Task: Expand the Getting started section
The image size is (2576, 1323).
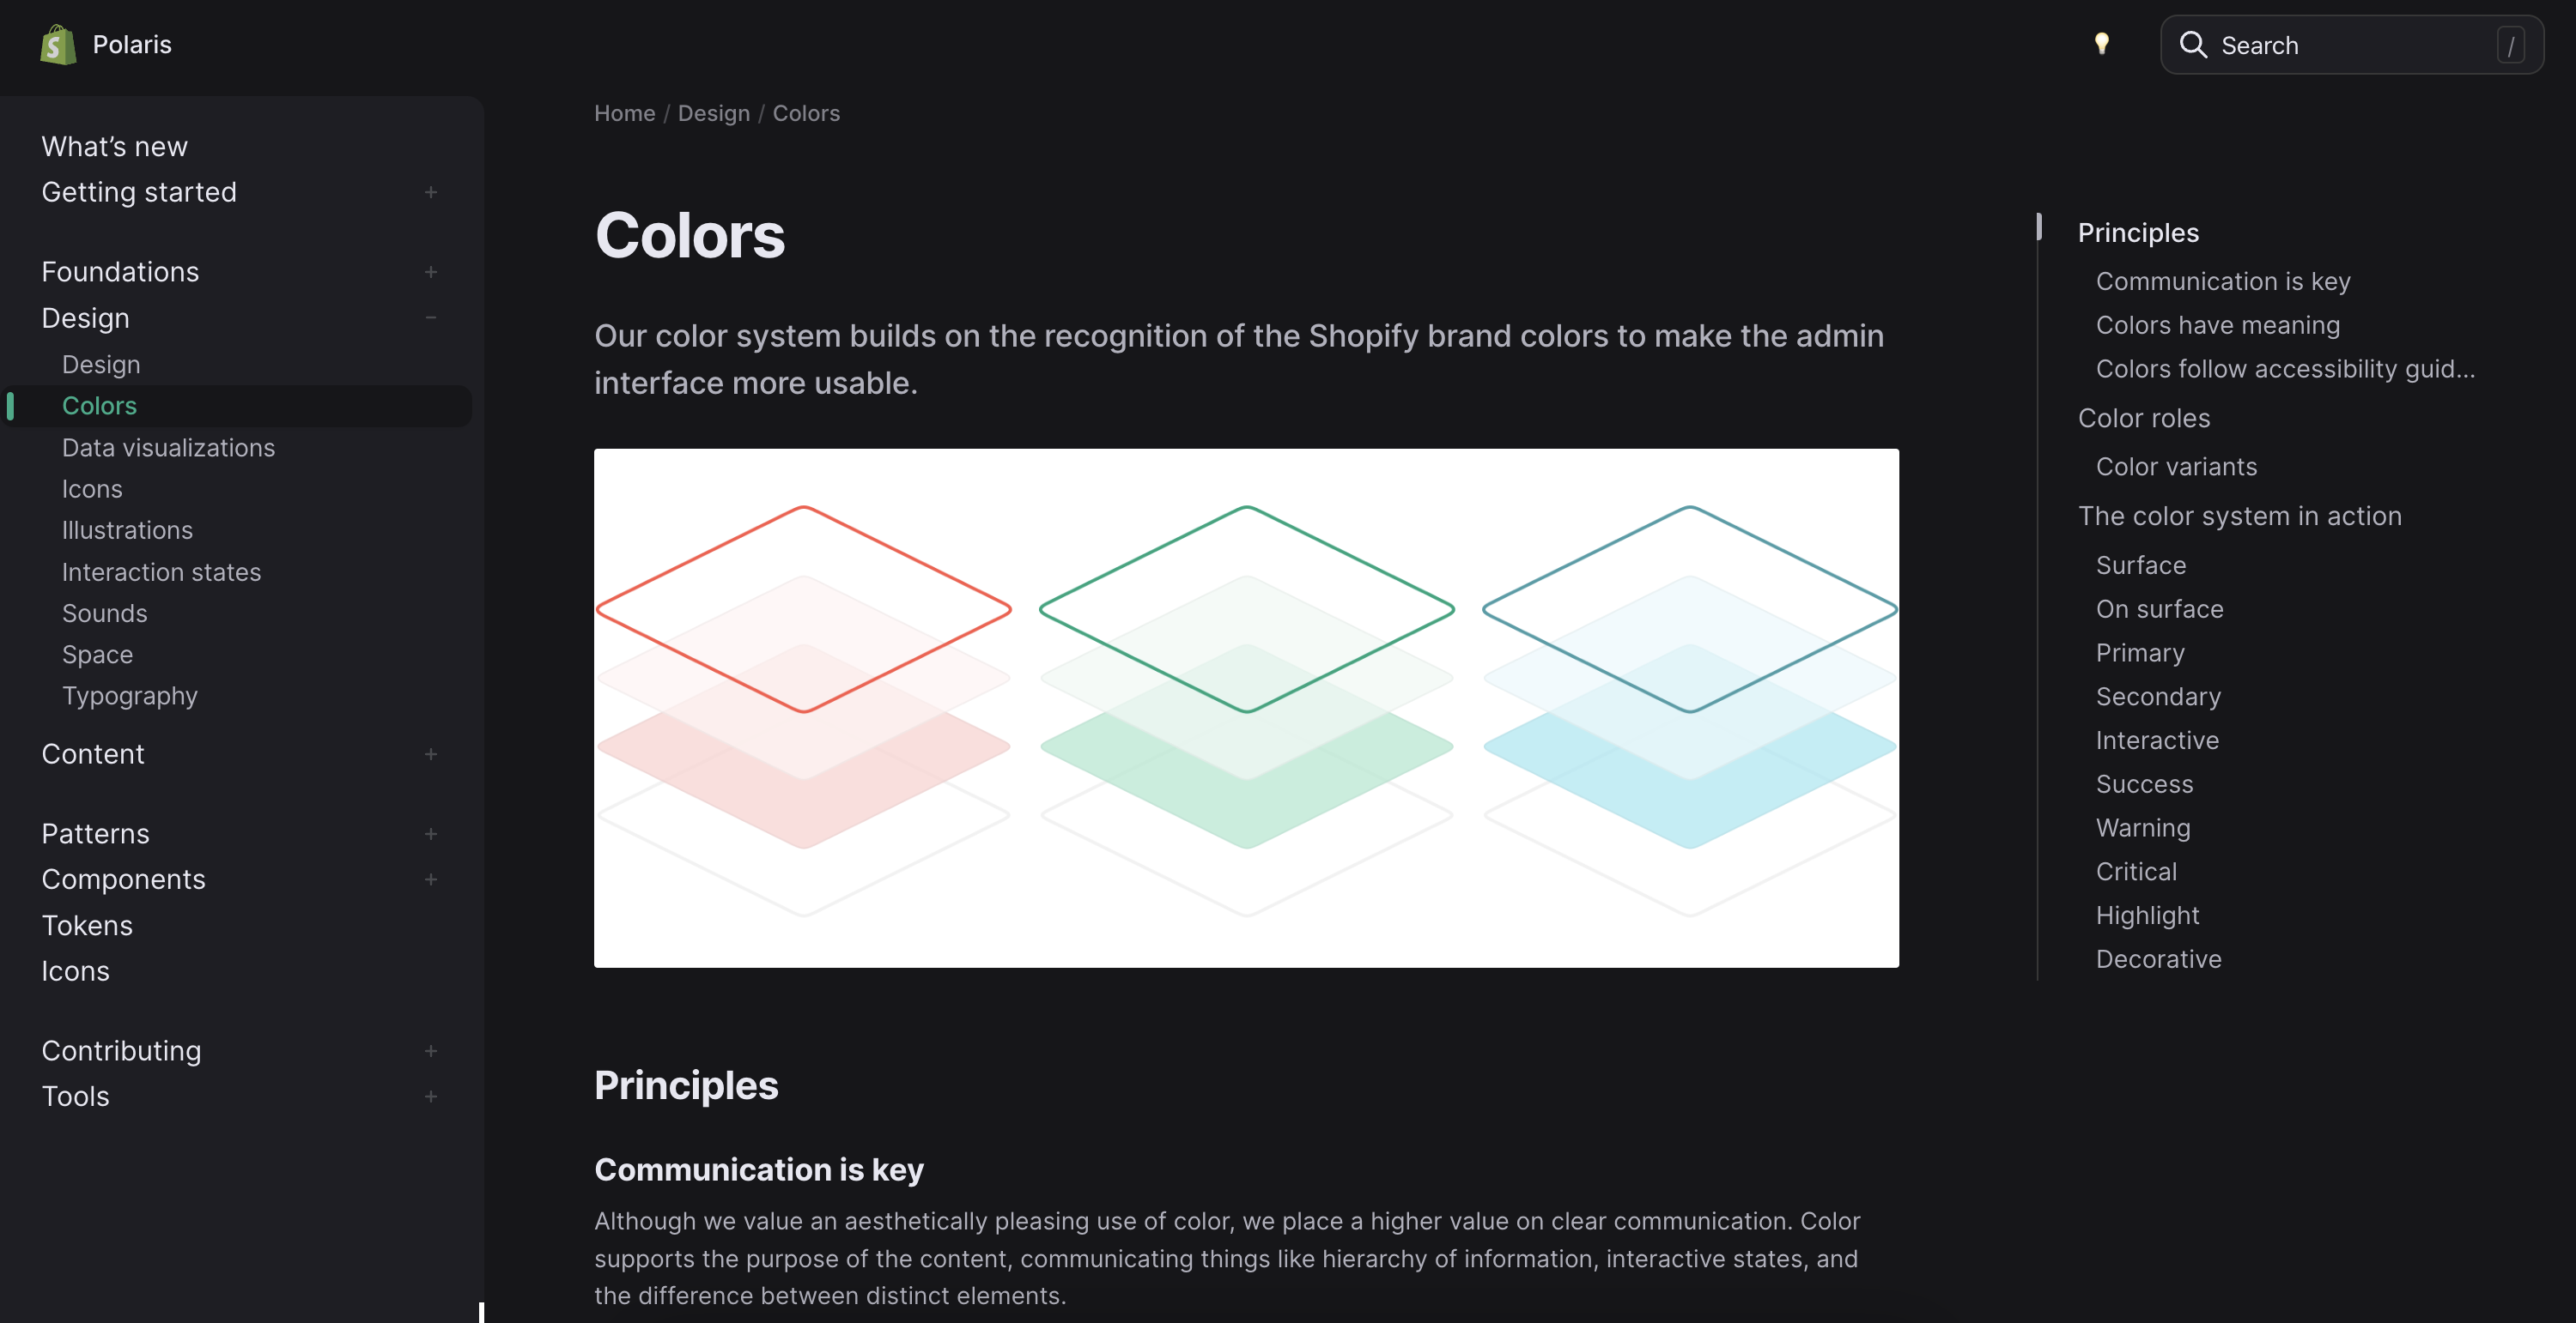Action: point(431,192)
